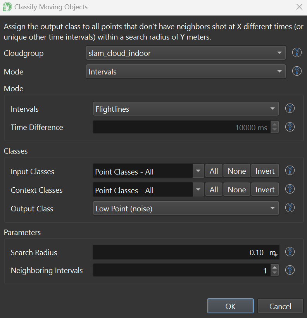The image size is (307, 318).
Task: Click help icon next to Cloudgroup
Action: coord(297,53)
